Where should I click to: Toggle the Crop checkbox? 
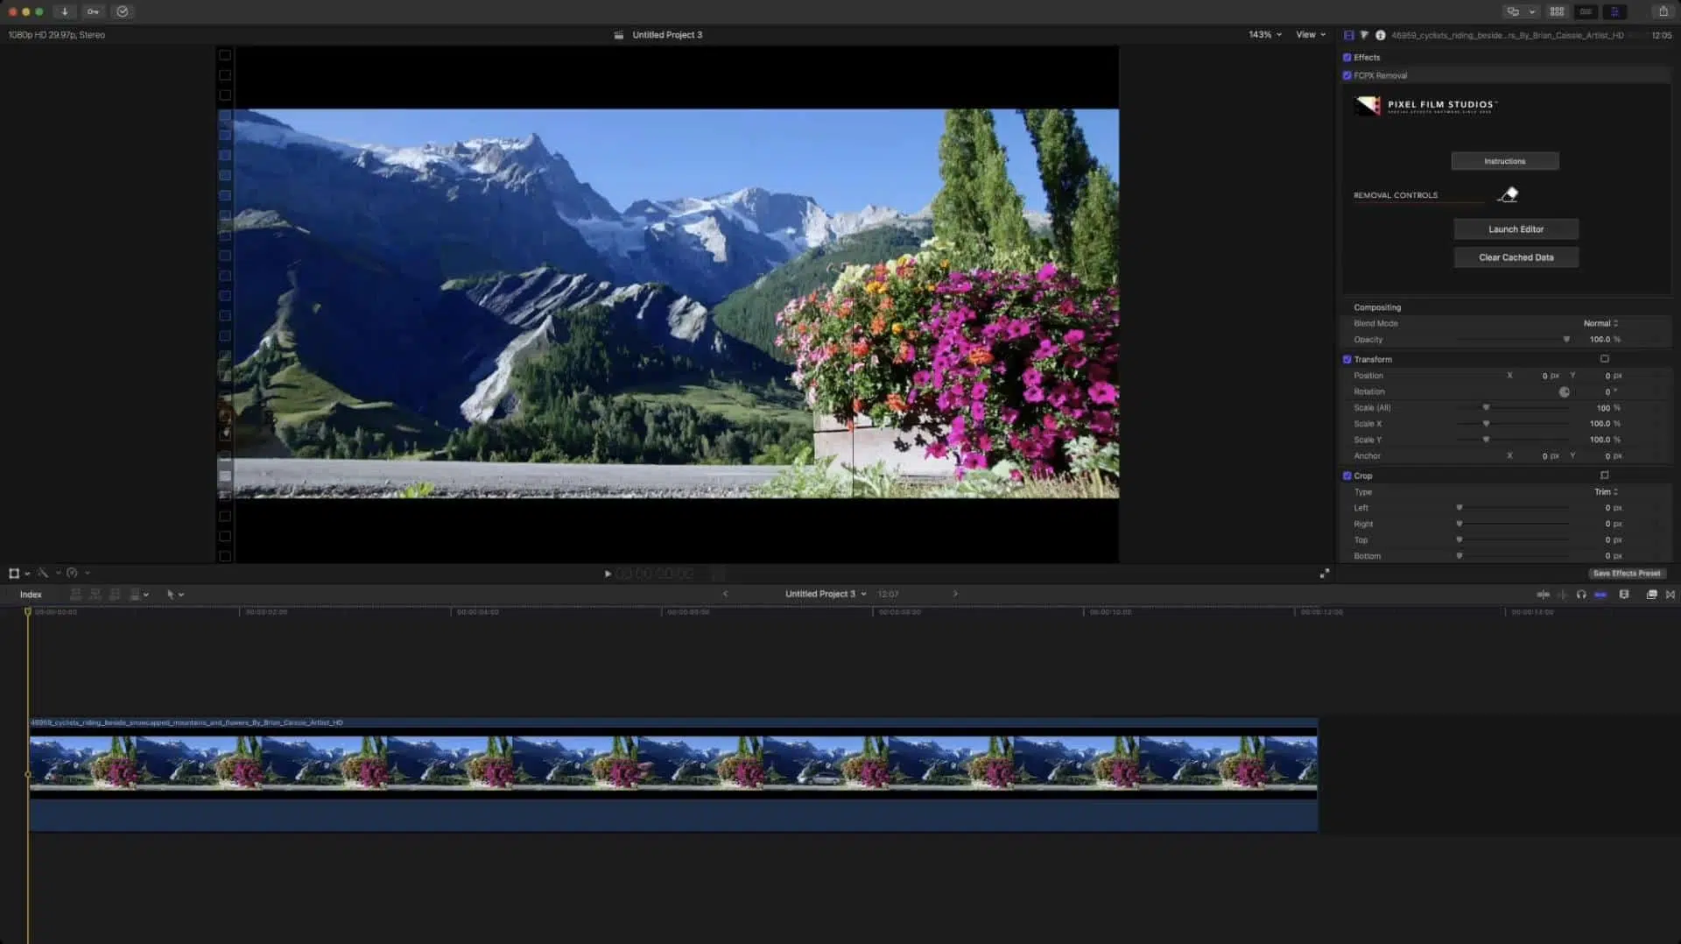pos(1347,476)
